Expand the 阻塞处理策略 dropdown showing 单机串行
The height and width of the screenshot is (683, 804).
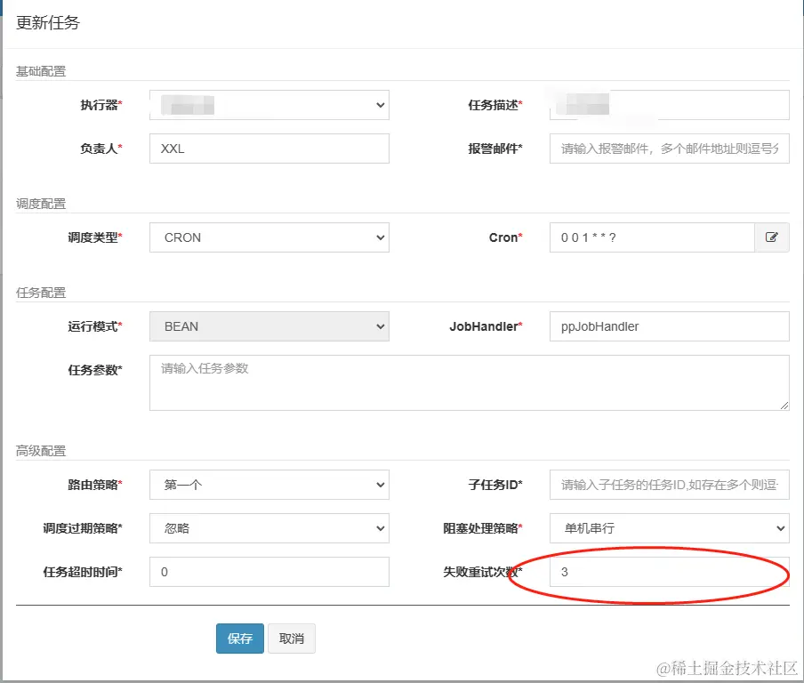tap(669, 528)
